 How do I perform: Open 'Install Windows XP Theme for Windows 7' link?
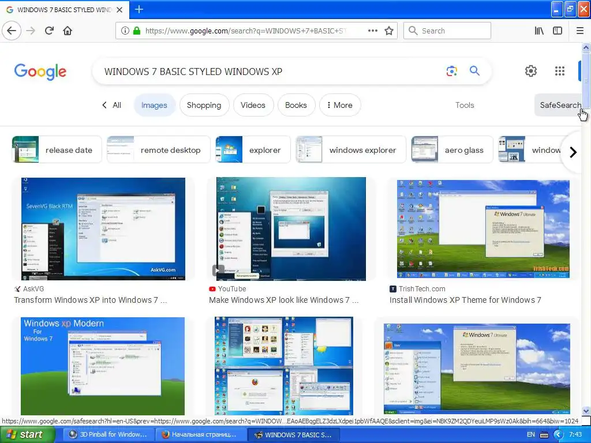tap(465, 300)
